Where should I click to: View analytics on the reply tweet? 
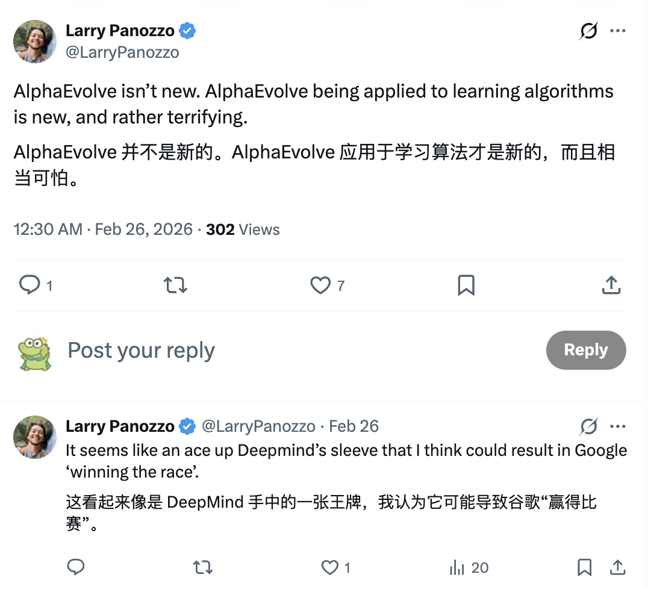click(x=458, y=567)
